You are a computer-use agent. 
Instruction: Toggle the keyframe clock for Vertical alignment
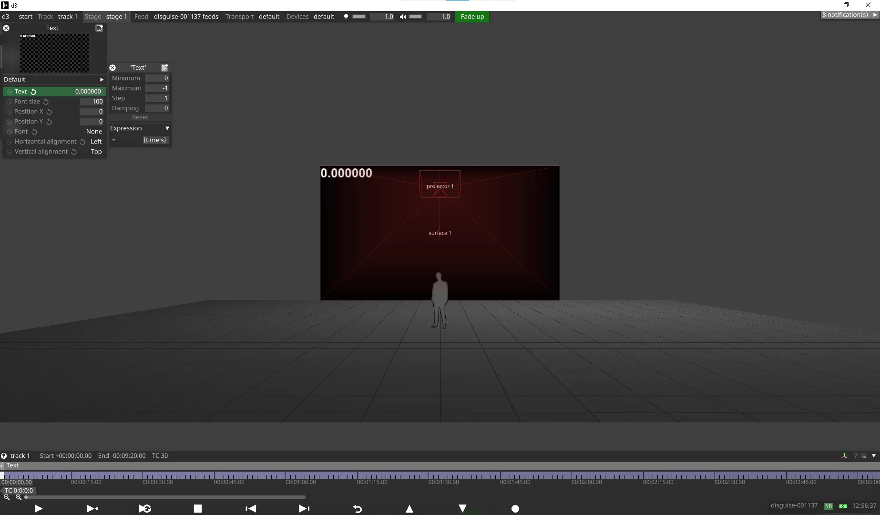(9, 152)
